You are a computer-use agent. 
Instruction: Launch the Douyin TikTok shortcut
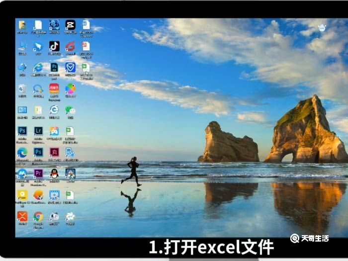tap(54, 46)
